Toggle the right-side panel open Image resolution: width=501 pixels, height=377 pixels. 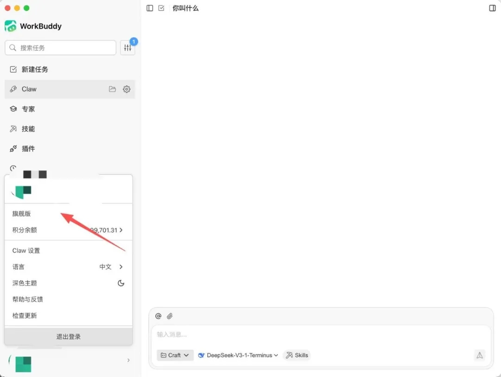pyautogui.click(x=493, y=8)
